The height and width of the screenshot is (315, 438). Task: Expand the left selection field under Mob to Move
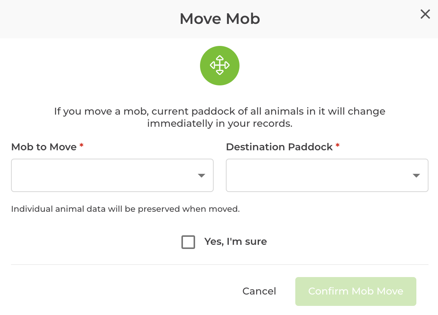[112, 175]
